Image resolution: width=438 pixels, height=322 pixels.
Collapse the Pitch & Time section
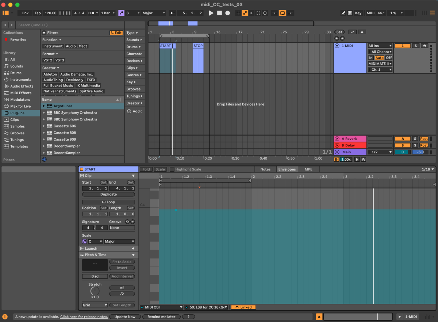(x=133, y=255)
